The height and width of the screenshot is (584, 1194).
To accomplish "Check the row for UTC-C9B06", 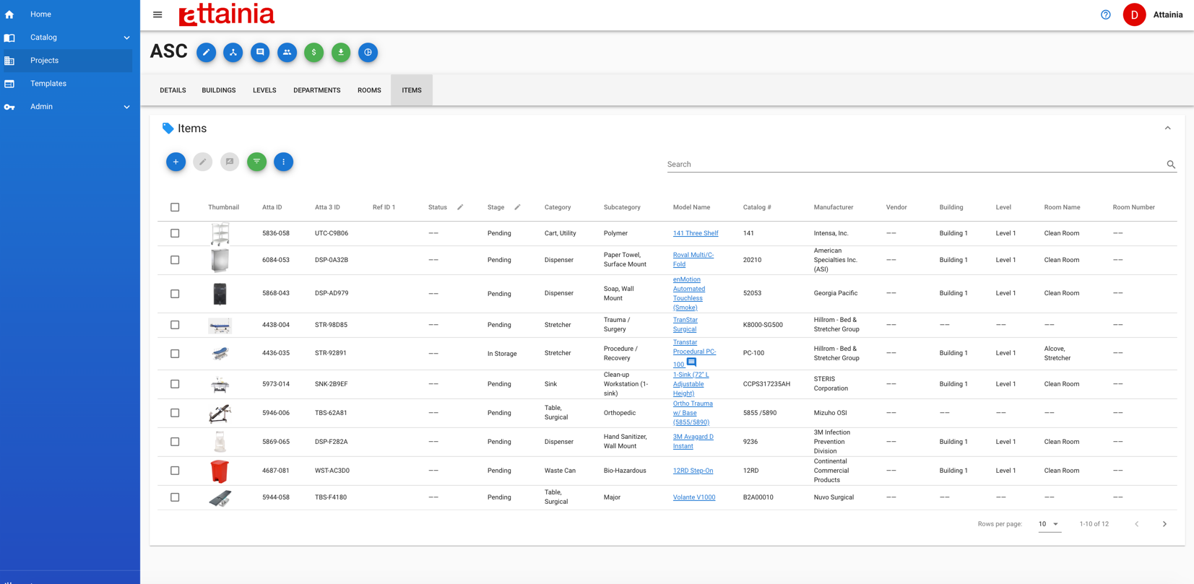I will pyautogui.click(x=175, y=233).
